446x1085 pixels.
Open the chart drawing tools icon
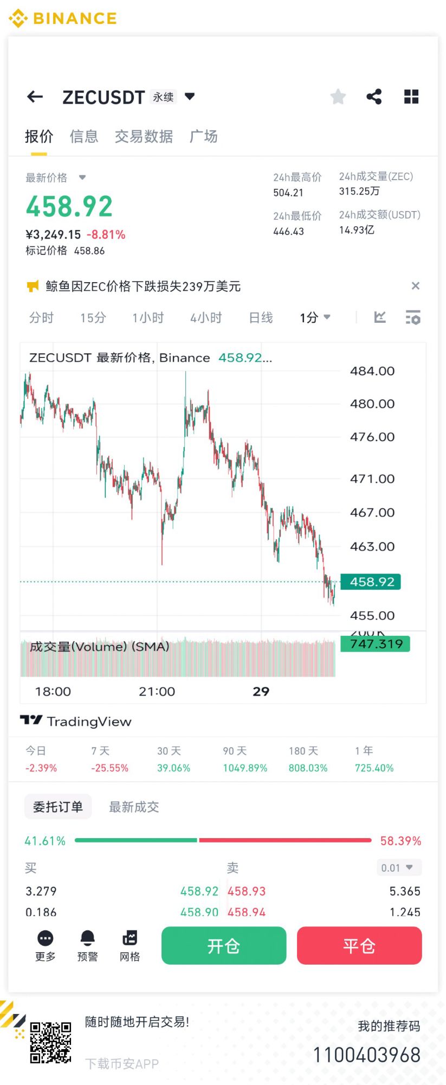pos(380,317)
